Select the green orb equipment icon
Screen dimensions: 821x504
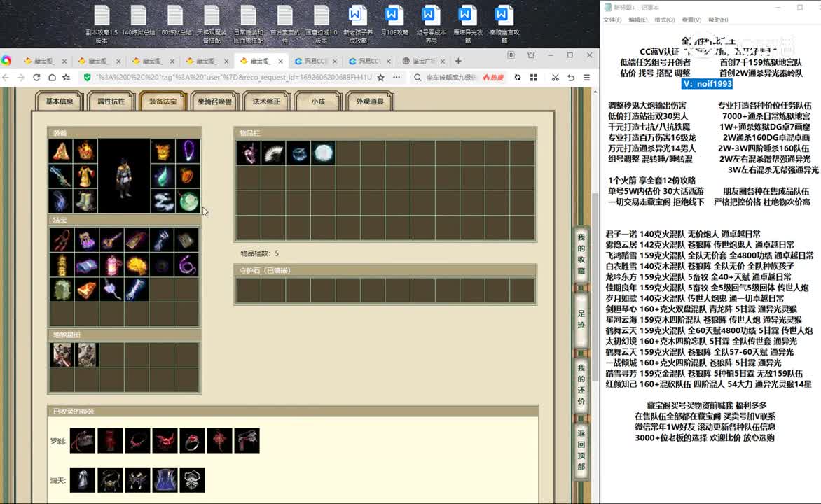tap(188, 201)
